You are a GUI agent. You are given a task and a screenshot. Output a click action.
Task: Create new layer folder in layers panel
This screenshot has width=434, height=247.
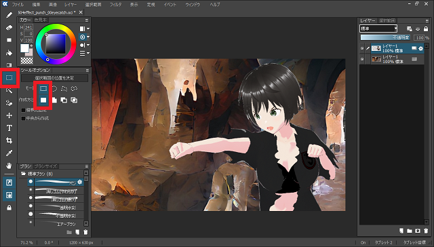410,231
